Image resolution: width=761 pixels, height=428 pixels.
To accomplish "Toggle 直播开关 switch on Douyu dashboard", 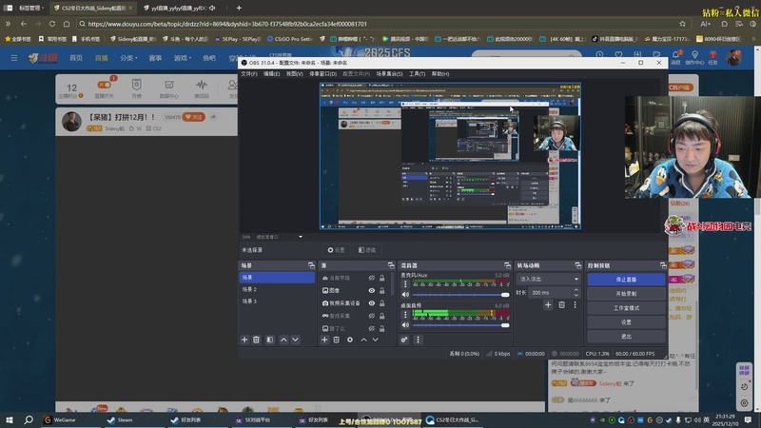I will point(105,85).
